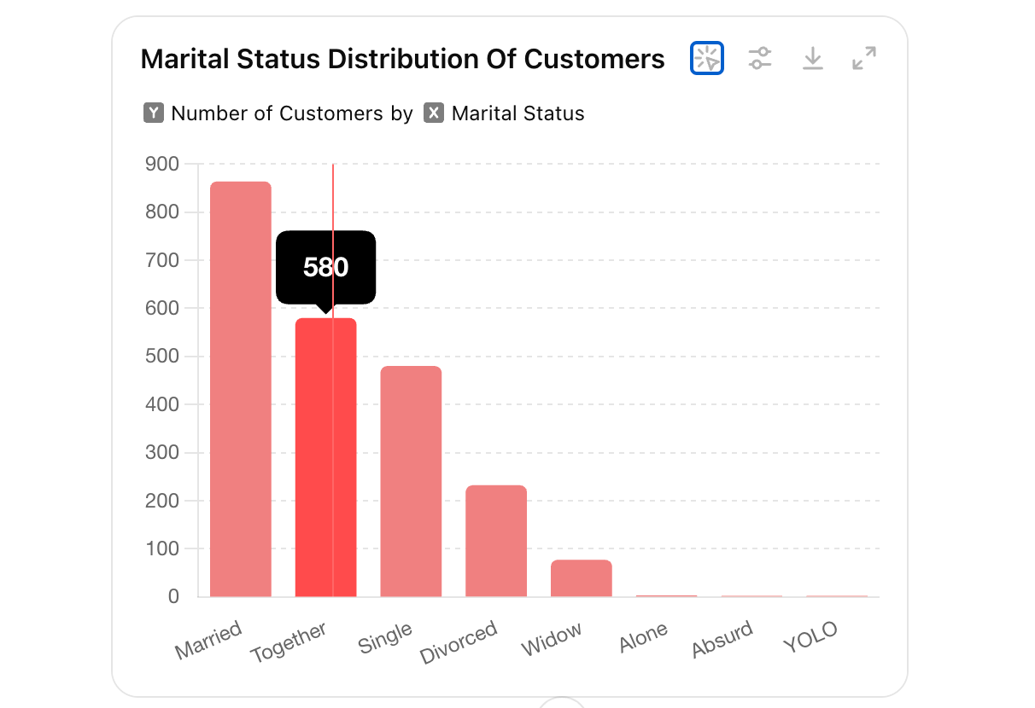This screenshot has width=1035, height=708.
Task: Click the interactive cursor-click icon
Action: (x=707, y=58)
